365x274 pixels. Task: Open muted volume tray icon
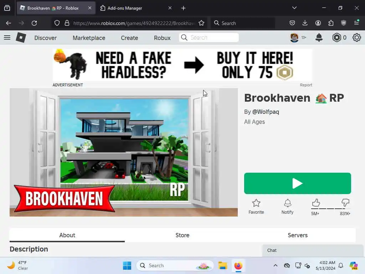(307, 265)
